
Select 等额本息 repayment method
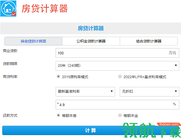tap(58, 115)
